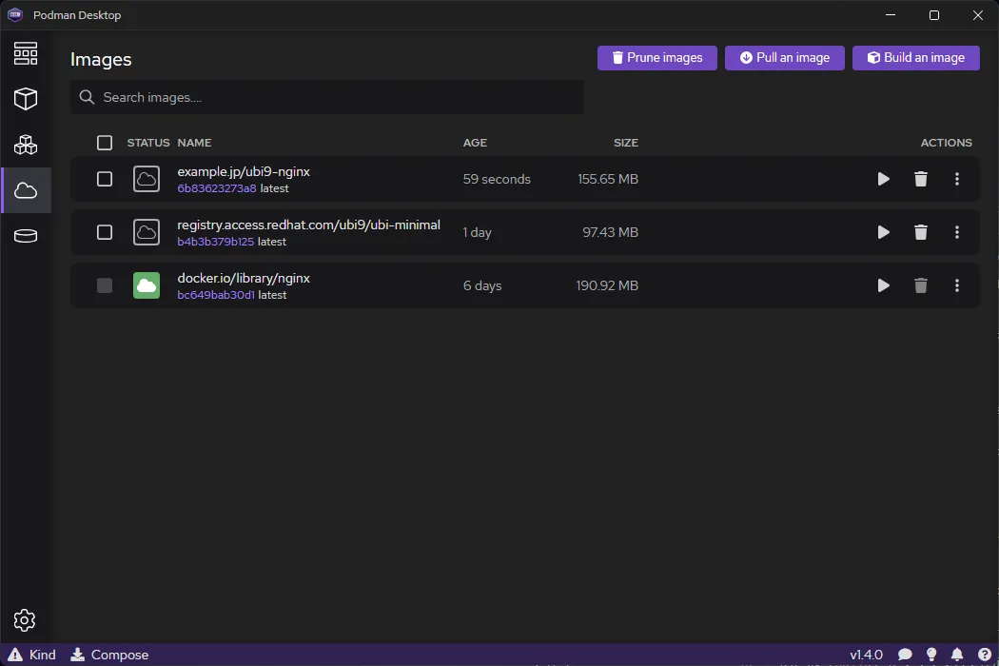The height and width of the screenshot is (666, 999).
Task: Click the lightbulb icon in status bar
Action: (x=931, y=655)
